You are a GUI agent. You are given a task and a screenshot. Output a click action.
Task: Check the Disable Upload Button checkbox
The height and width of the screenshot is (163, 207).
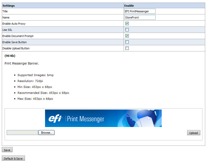point(127,48)
